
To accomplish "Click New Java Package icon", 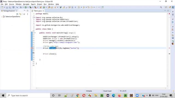I will 41,7.
